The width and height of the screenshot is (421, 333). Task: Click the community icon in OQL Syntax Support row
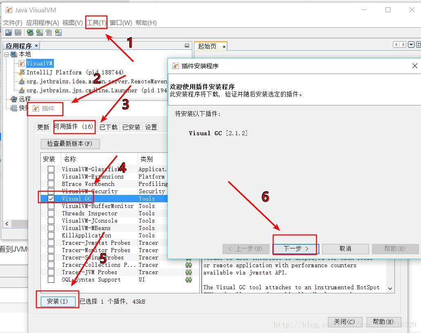(x=189, y=279)
